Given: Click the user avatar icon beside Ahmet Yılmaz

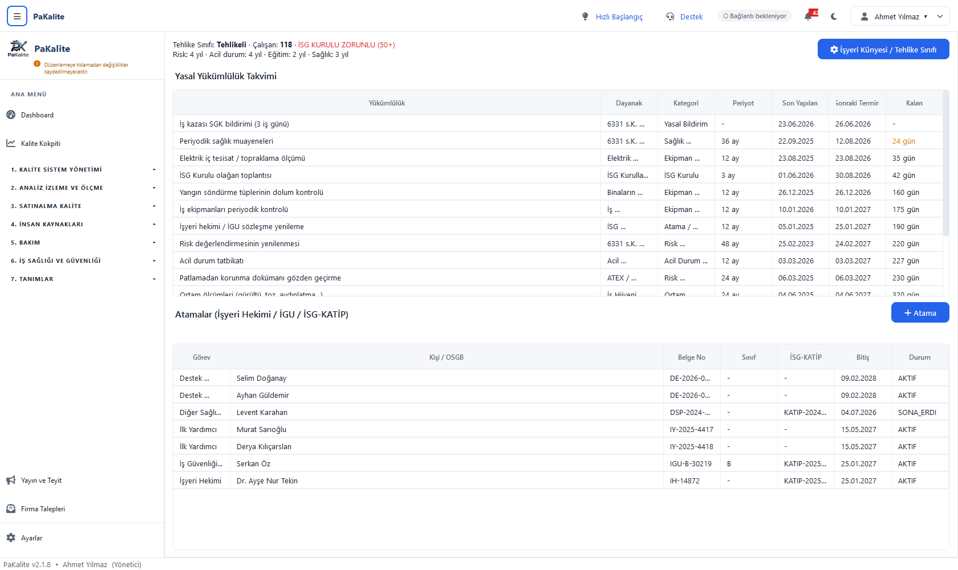Looking at the screenshot, I should (864, 17).
